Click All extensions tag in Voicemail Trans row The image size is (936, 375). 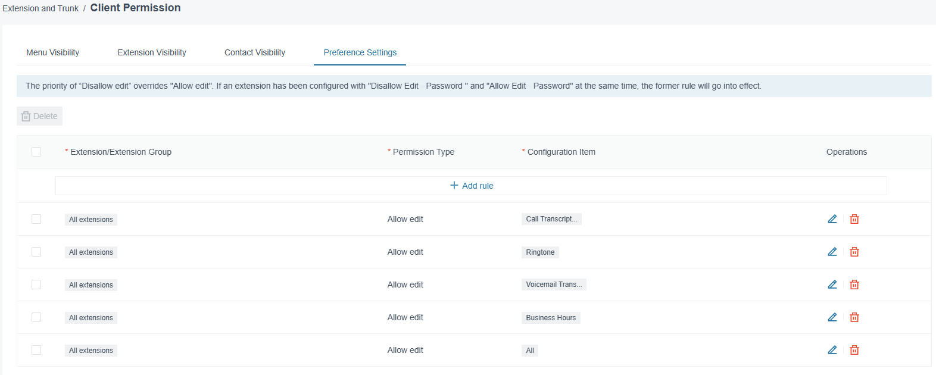(x=91, y=285)
